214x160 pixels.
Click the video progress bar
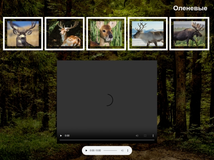107,140
